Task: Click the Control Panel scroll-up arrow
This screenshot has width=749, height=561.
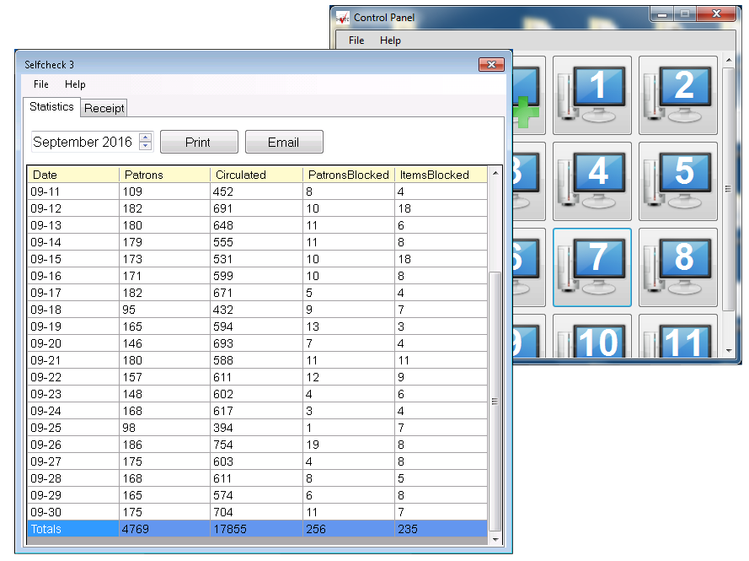Action: pos(729,61)
